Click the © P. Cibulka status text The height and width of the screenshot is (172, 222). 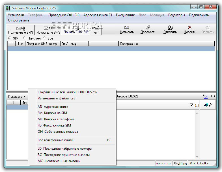[199, 163]
